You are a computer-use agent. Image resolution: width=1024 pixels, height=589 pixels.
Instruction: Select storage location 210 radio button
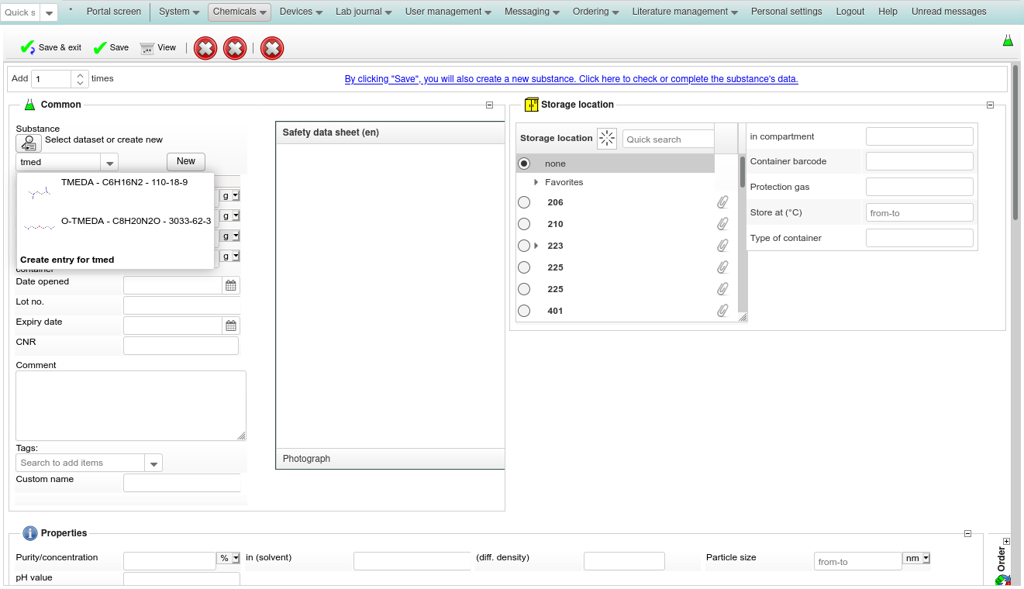[524, 224]
